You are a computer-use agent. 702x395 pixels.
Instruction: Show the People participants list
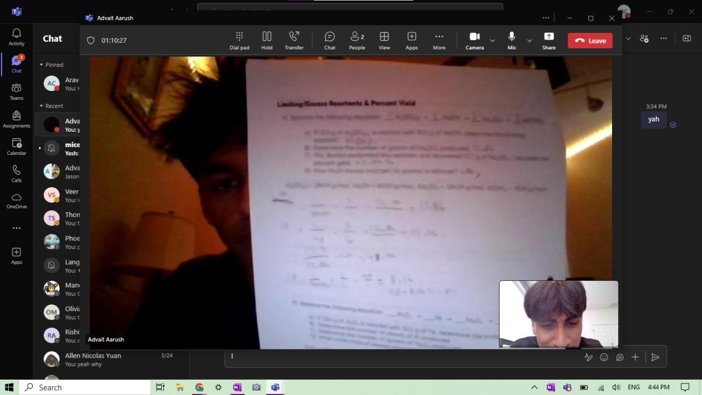pos(357,41)
